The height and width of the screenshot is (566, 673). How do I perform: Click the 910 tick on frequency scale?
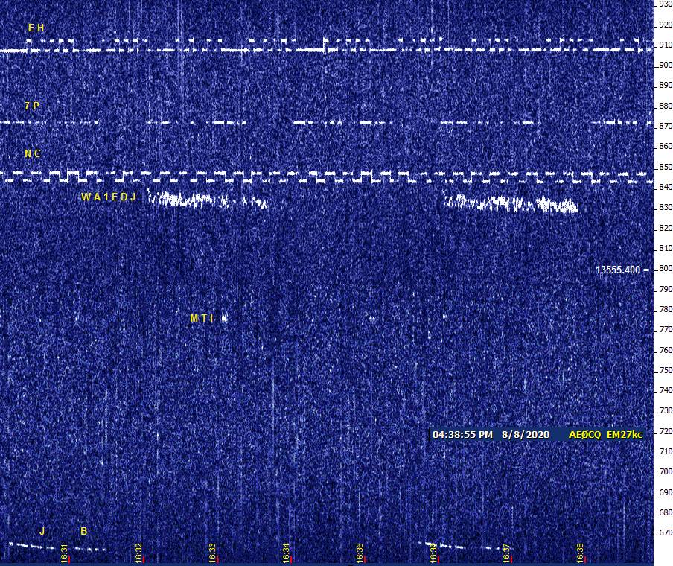[664, 45]
